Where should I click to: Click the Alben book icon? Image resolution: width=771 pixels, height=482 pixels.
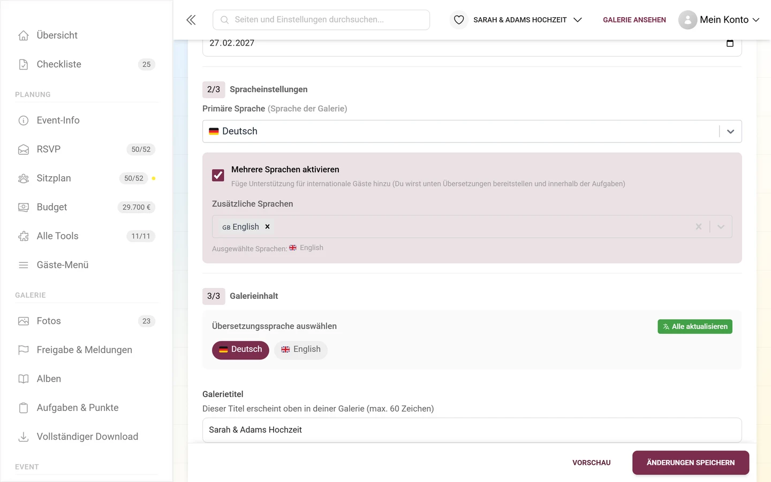[24, 379]
